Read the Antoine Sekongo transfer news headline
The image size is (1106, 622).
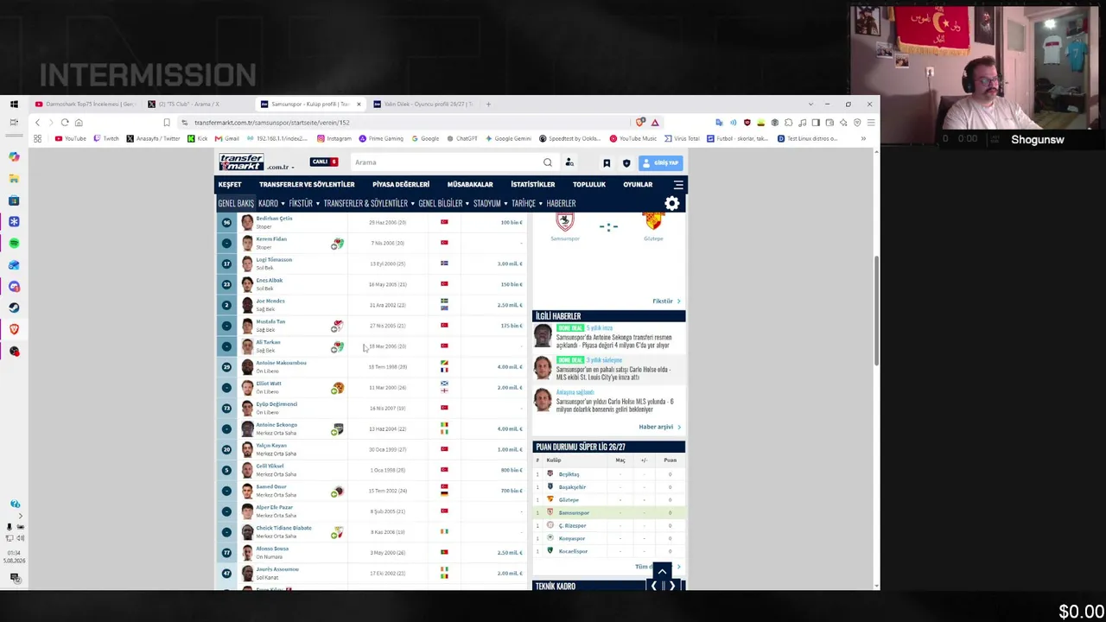tap(613, 341)
